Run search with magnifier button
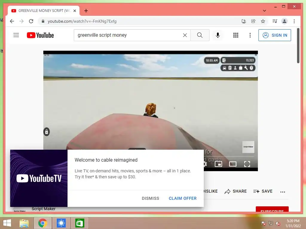 pyautogui.click(x=200, y=35)
